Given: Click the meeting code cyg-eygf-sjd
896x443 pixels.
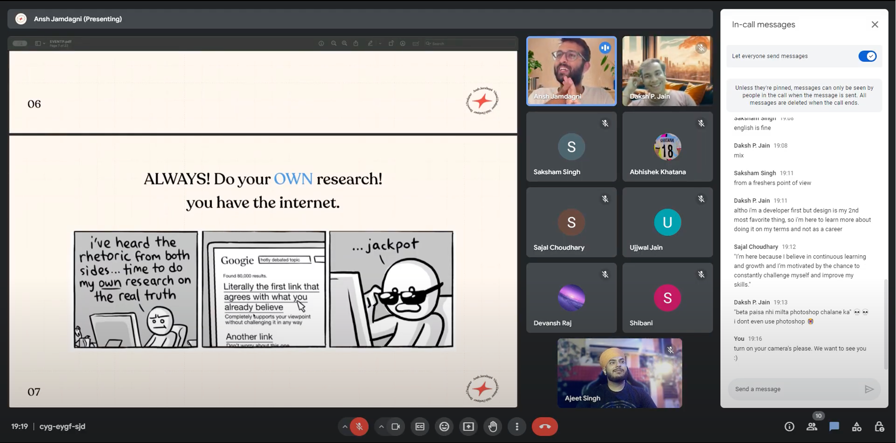Looking at the screenshot, I should [x=62, y=427].
